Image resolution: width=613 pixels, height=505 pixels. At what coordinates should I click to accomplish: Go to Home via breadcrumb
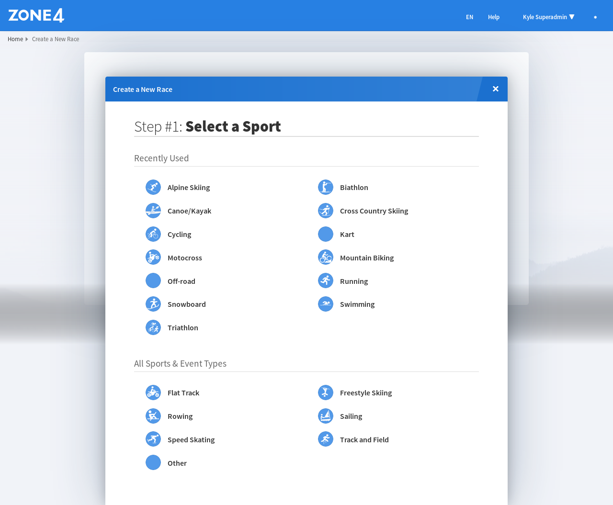click(15, 39)
